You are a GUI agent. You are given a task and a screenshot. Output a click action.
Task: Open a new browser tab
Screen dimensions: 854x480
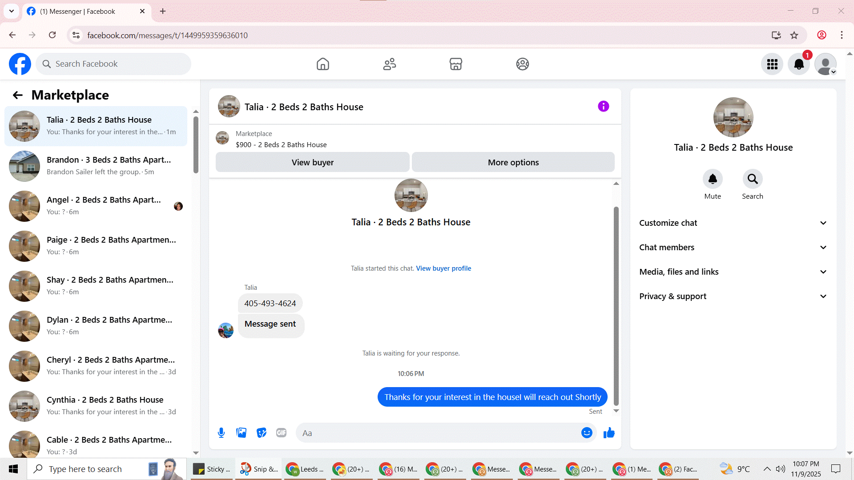[x=163, y=11]
